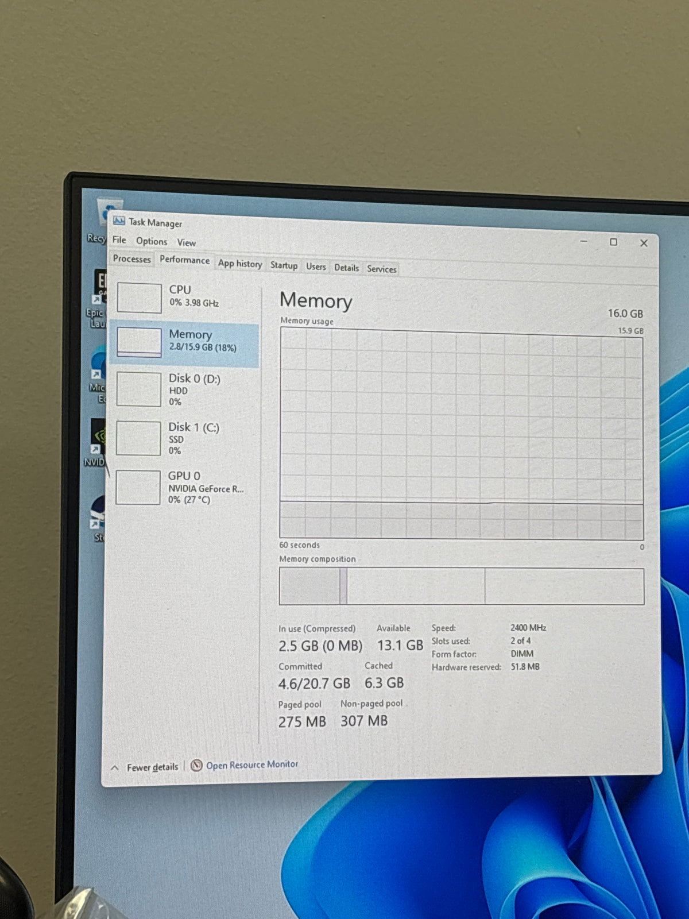This screenshot has height=919, width=689.
Task: Click the 'DIMM' form factor value
Action: pyautogui.click(x=522, y=654)
